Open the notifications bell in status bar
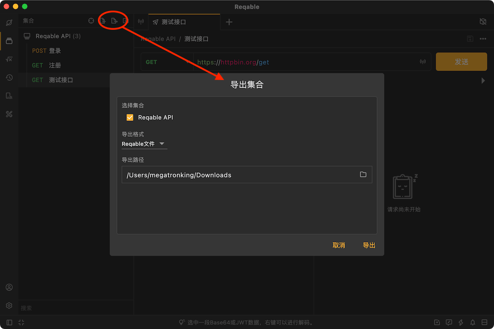The height and width of the screenshot is (329, 494). click(x=473, y=322)
